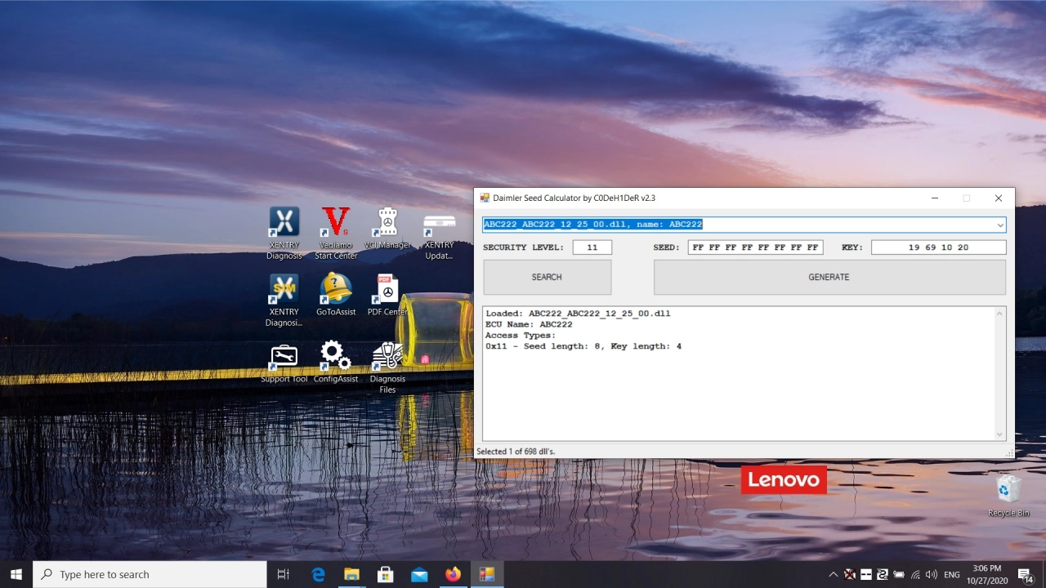The height and width of the screenshot is (588, 1046).
Task: Click 'Loaded: ABC222_ABC222_12_25_00.dll' log line
Action: 578,314
